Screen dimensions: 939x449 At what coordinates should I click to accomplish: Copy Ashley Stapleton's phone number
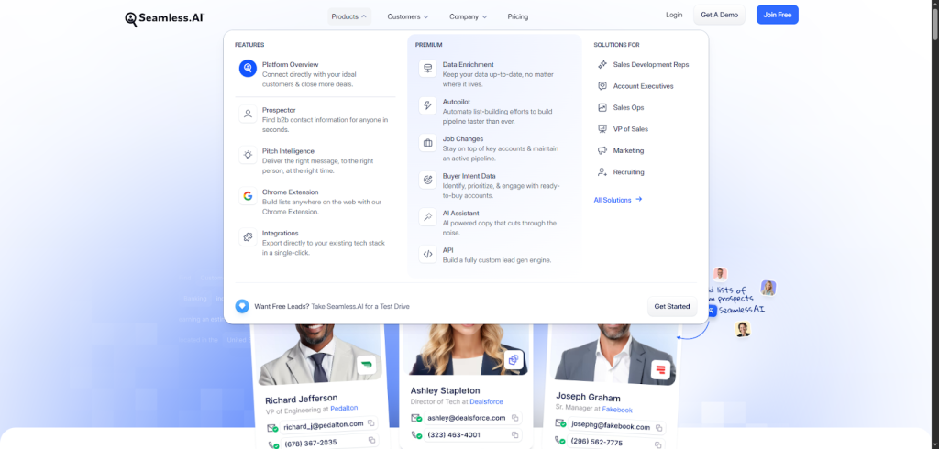[515, 434]
